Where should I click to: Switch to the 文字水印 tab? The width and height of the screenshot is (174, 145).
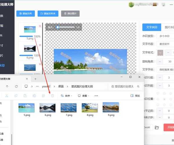[152, 27]
